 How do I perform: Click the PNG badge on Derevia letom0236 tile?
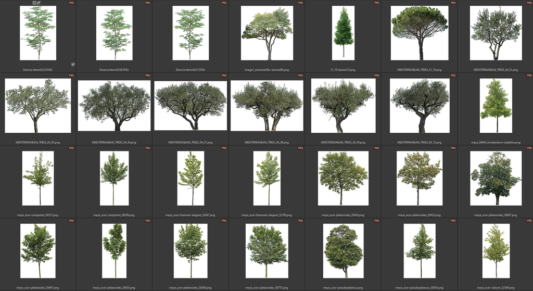(148, 3)
